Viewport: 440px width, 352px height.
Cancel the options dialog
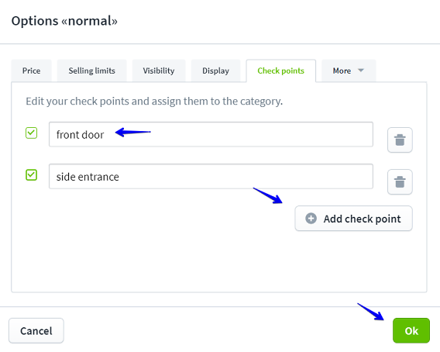[x=36, y=330]
